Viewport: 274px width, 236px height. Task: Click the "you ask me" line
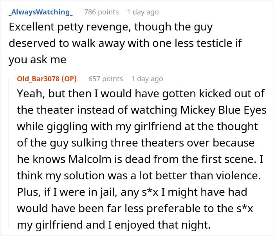pyautogui.click(x=36, y=59)
